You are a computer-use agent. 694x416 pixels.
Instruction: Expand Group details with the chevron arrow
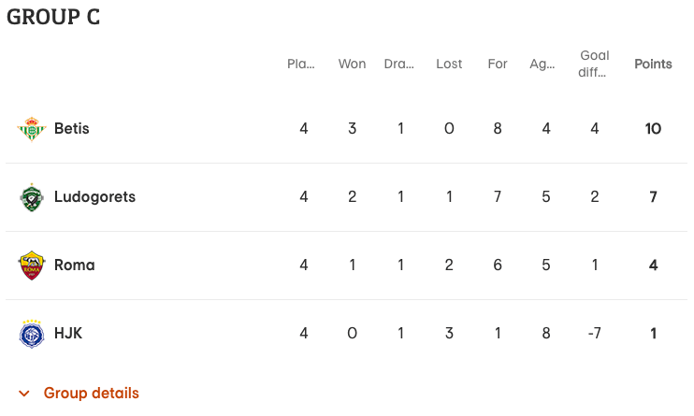(x=24, y=394)
